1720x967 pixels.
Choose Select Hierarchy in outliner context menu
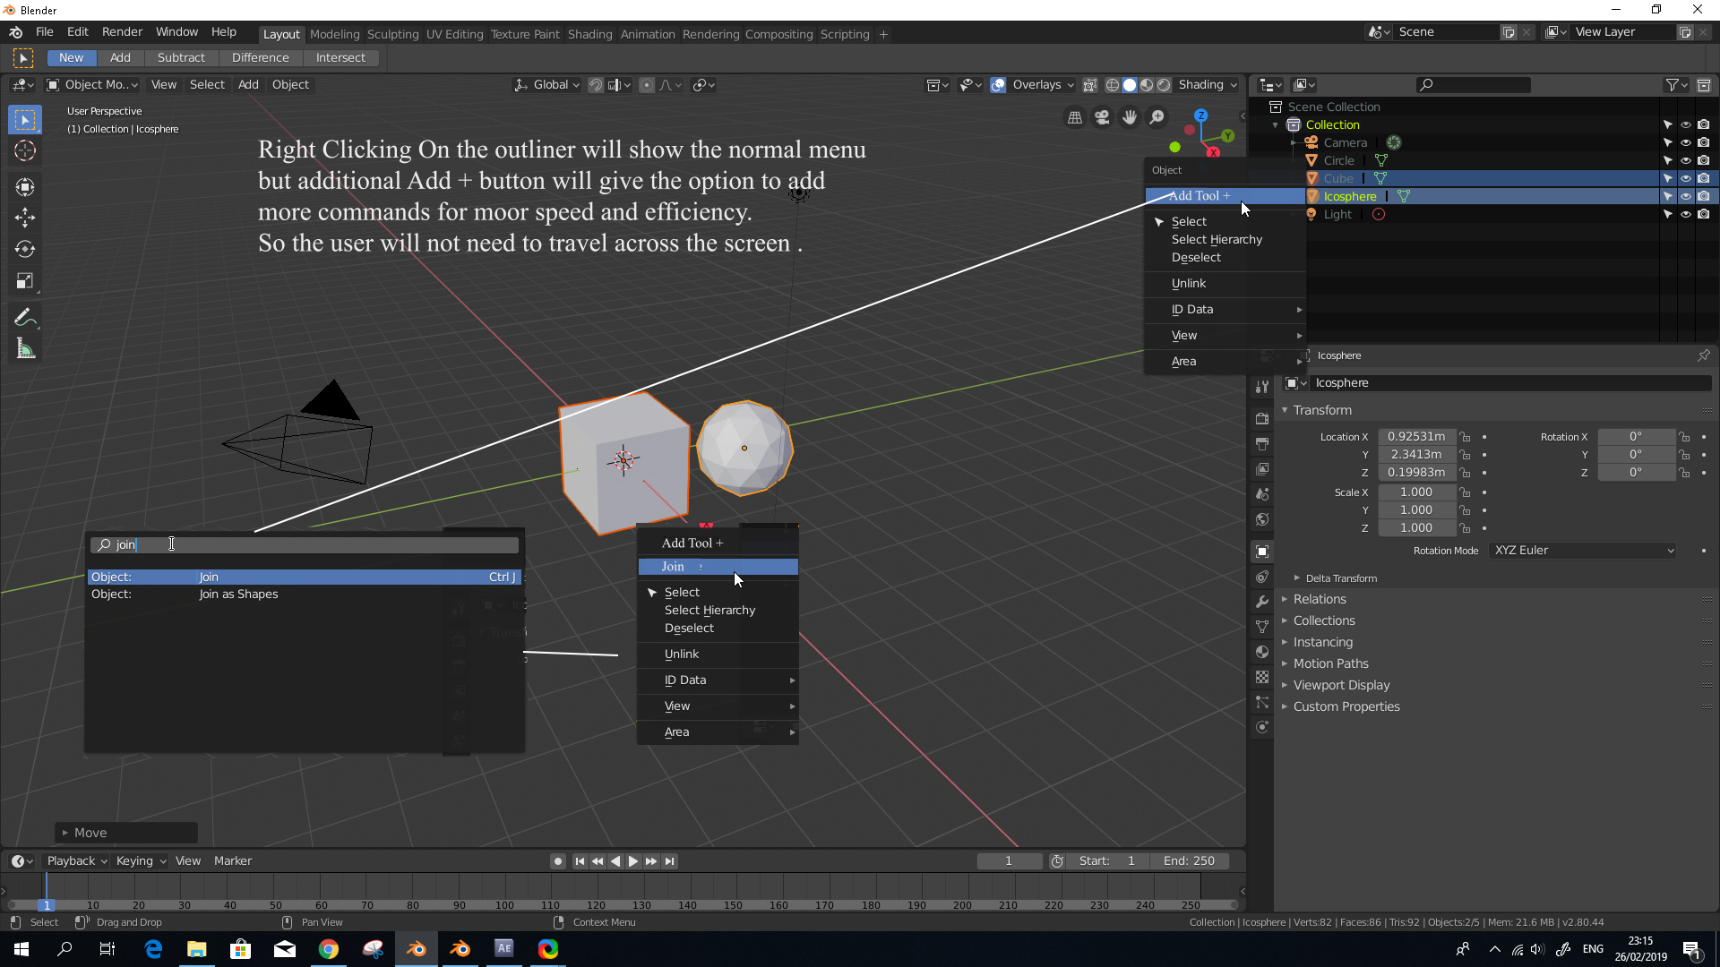tap(1217, 239)
